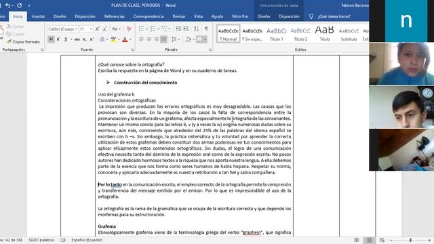Toggle subscript formatting
Image resolution: width=434 pixels, height=244 pixels.
point(84,39)
